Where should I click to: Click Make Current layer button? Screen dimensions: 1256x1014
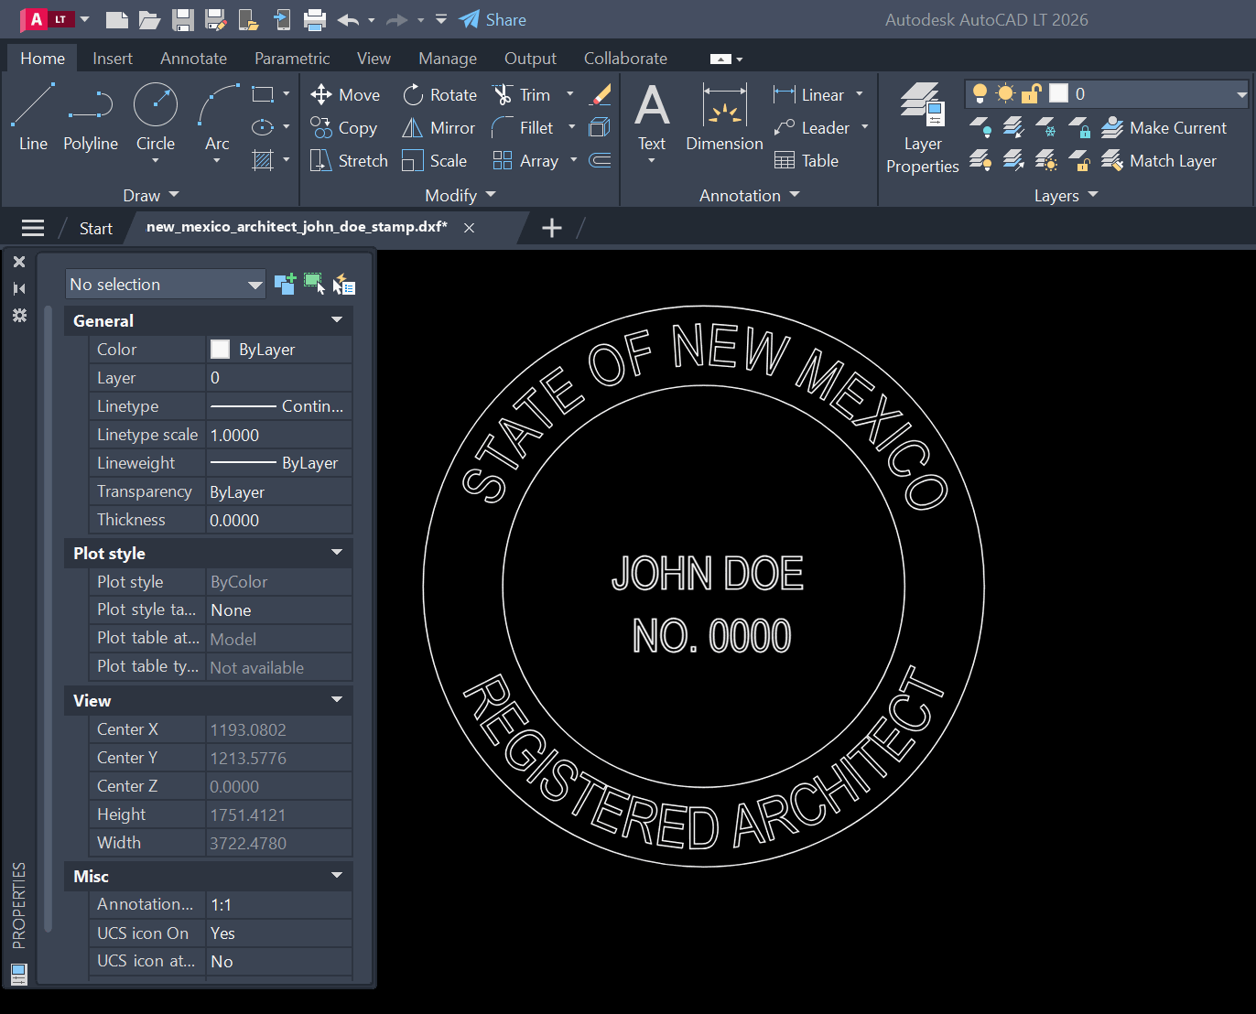pyautogui.click(x=1164, y=128)
